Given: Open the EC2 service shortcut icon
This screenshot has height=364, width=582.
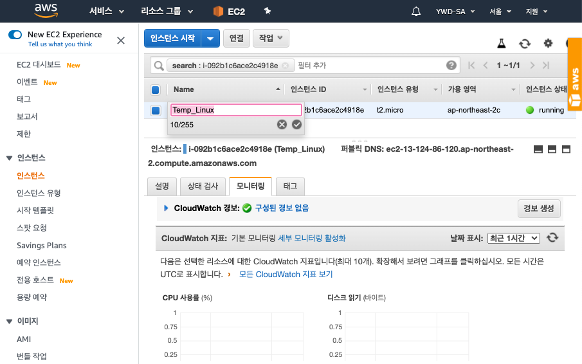Looking at the screenshot, I should tap(218, 12).
